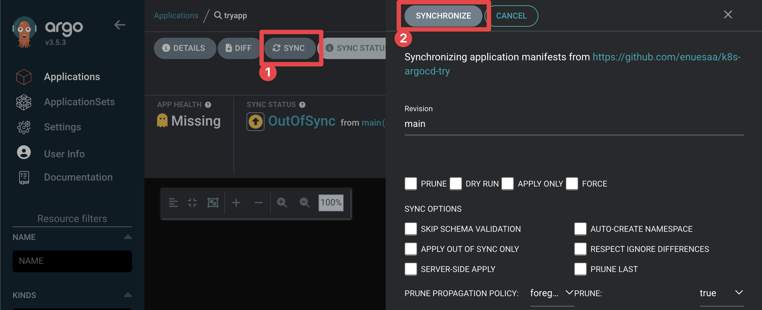
Task: Click the 100% zoom level indicator
Action: (331, 203)
